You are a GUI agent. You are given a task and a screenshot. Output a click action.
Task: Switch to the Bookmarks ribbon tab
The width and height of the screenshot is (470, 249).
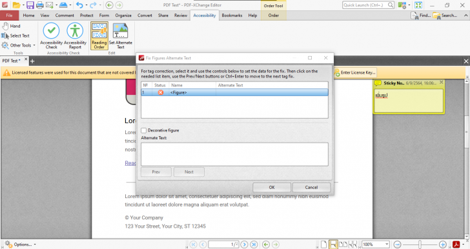click(232, 15)
